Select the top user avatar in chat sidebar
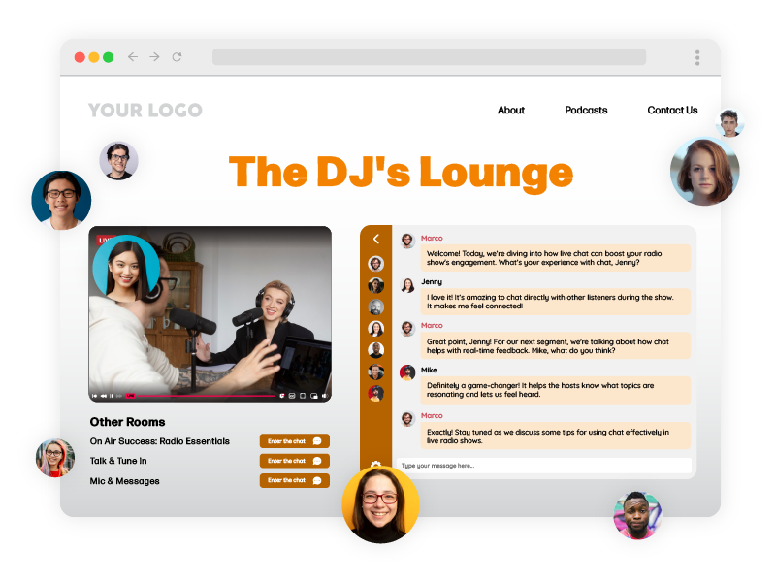 [376, 263]
